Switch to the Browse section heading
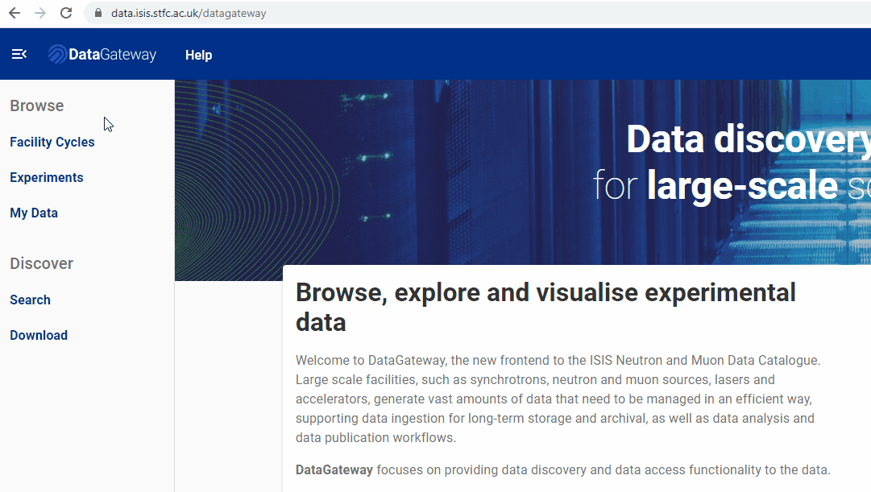Viewport: 871px width, 492px height. click(36, 105)
